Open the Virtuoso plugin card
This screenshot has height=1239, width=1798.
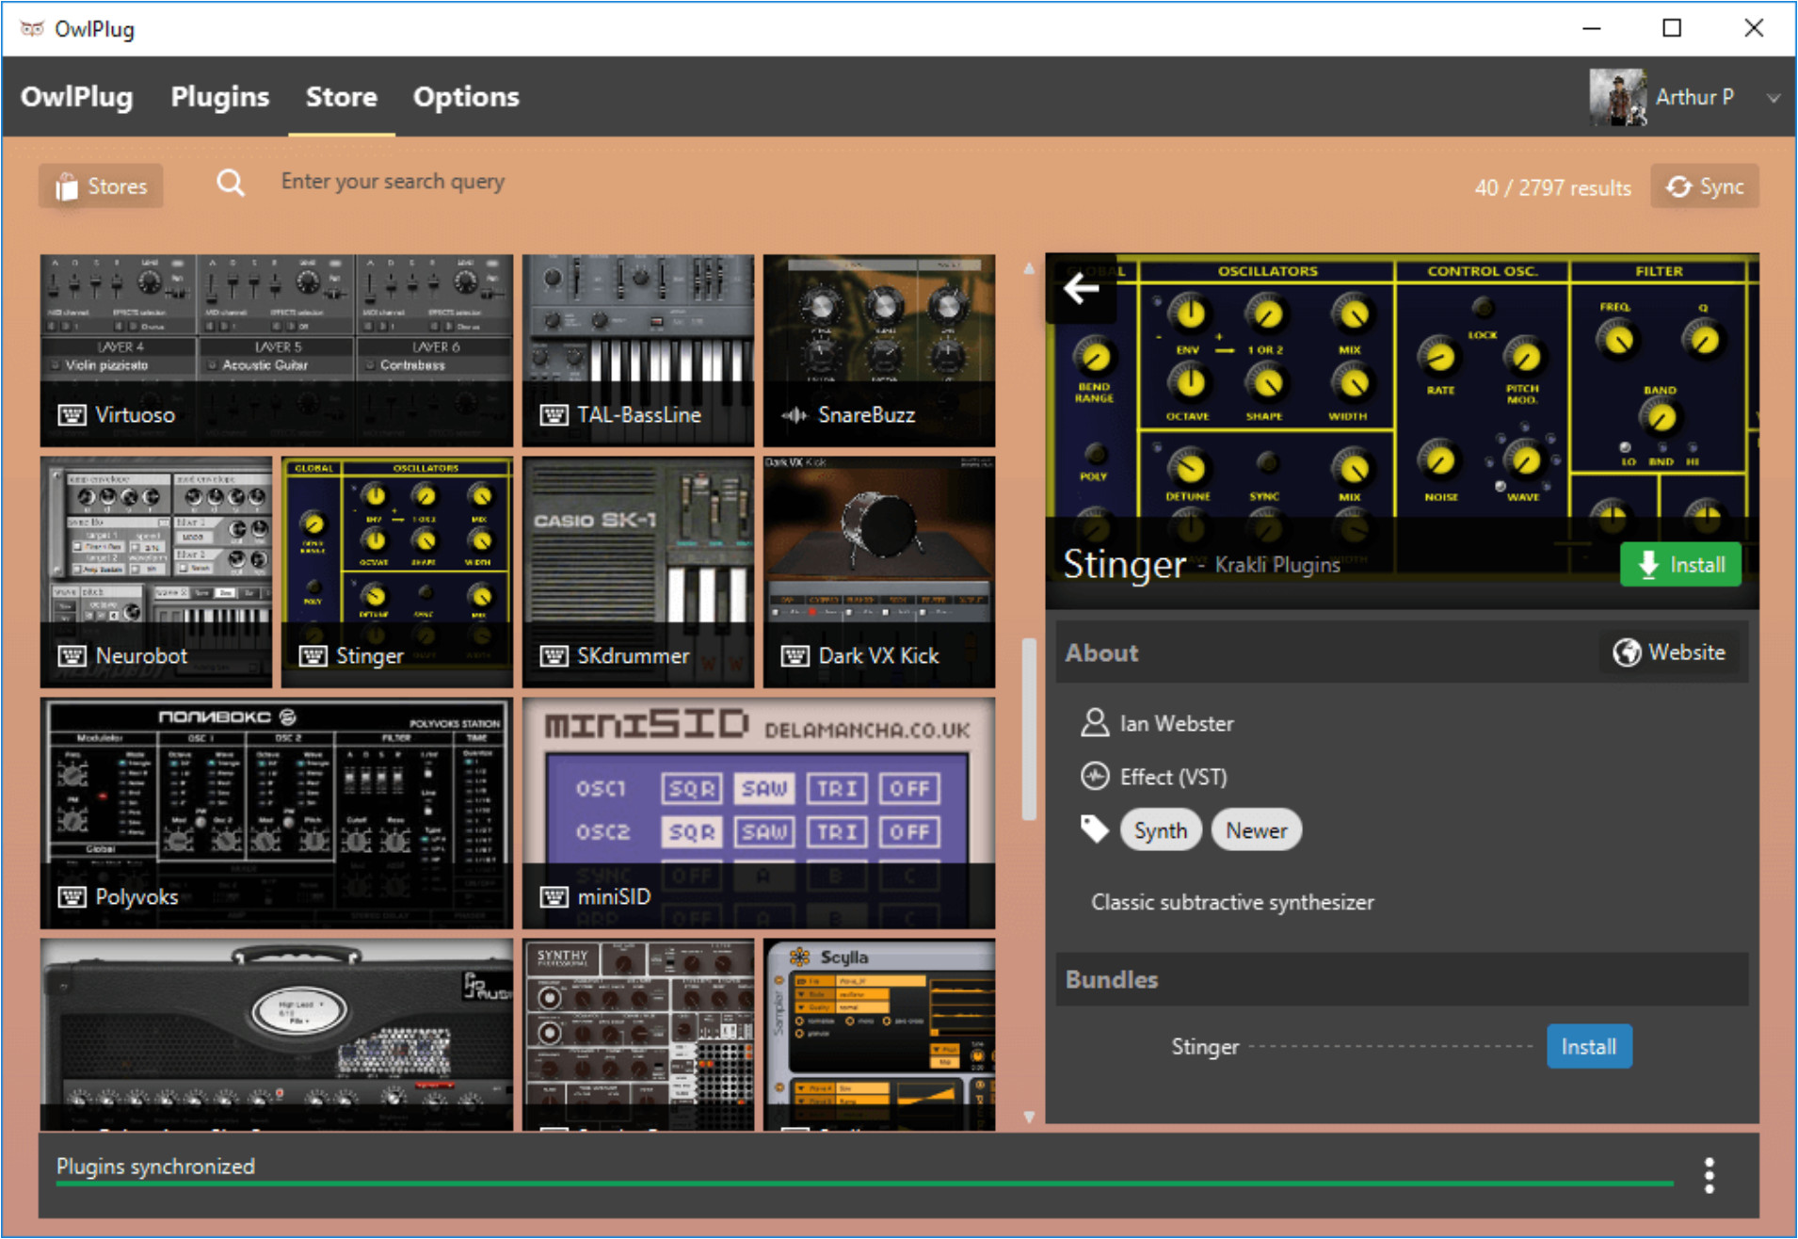[277, 350]
